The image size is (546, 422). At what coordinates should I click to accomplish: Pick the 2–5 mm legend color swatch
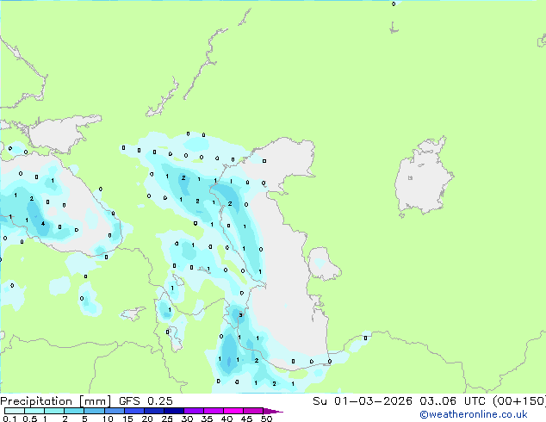click(x=74, y=411)
